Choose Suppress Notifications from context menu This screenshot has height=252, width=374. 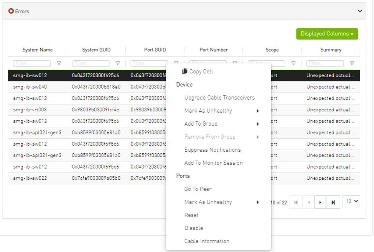pos(213,150)
